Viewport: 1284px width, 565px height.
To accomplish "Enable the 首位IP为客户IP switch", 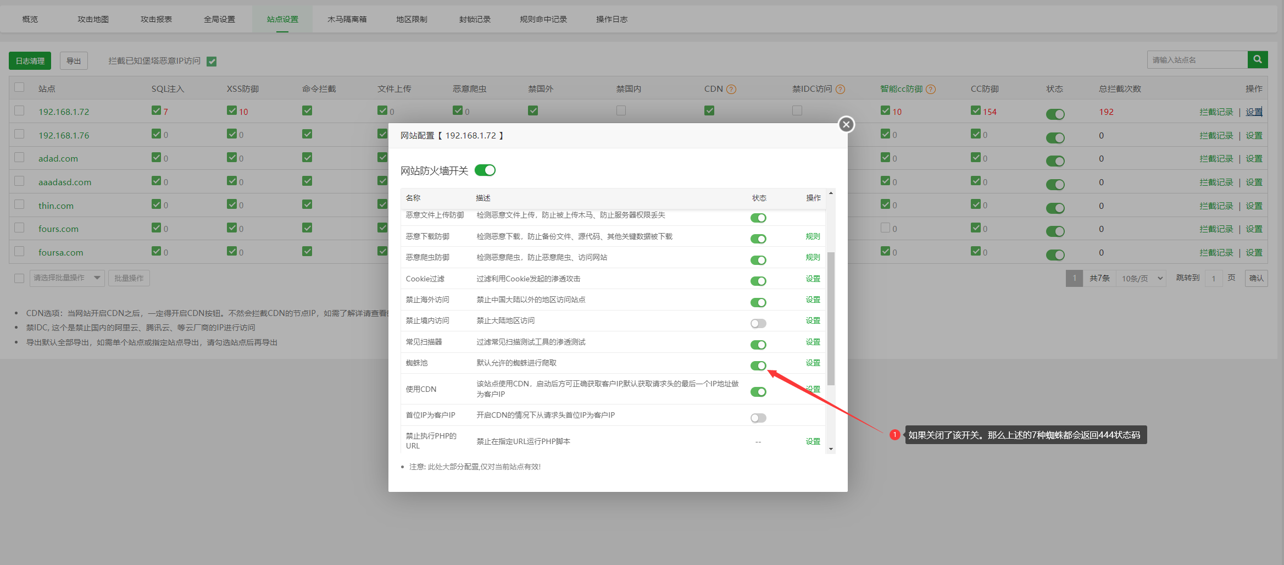I will (x=758, y=418).
